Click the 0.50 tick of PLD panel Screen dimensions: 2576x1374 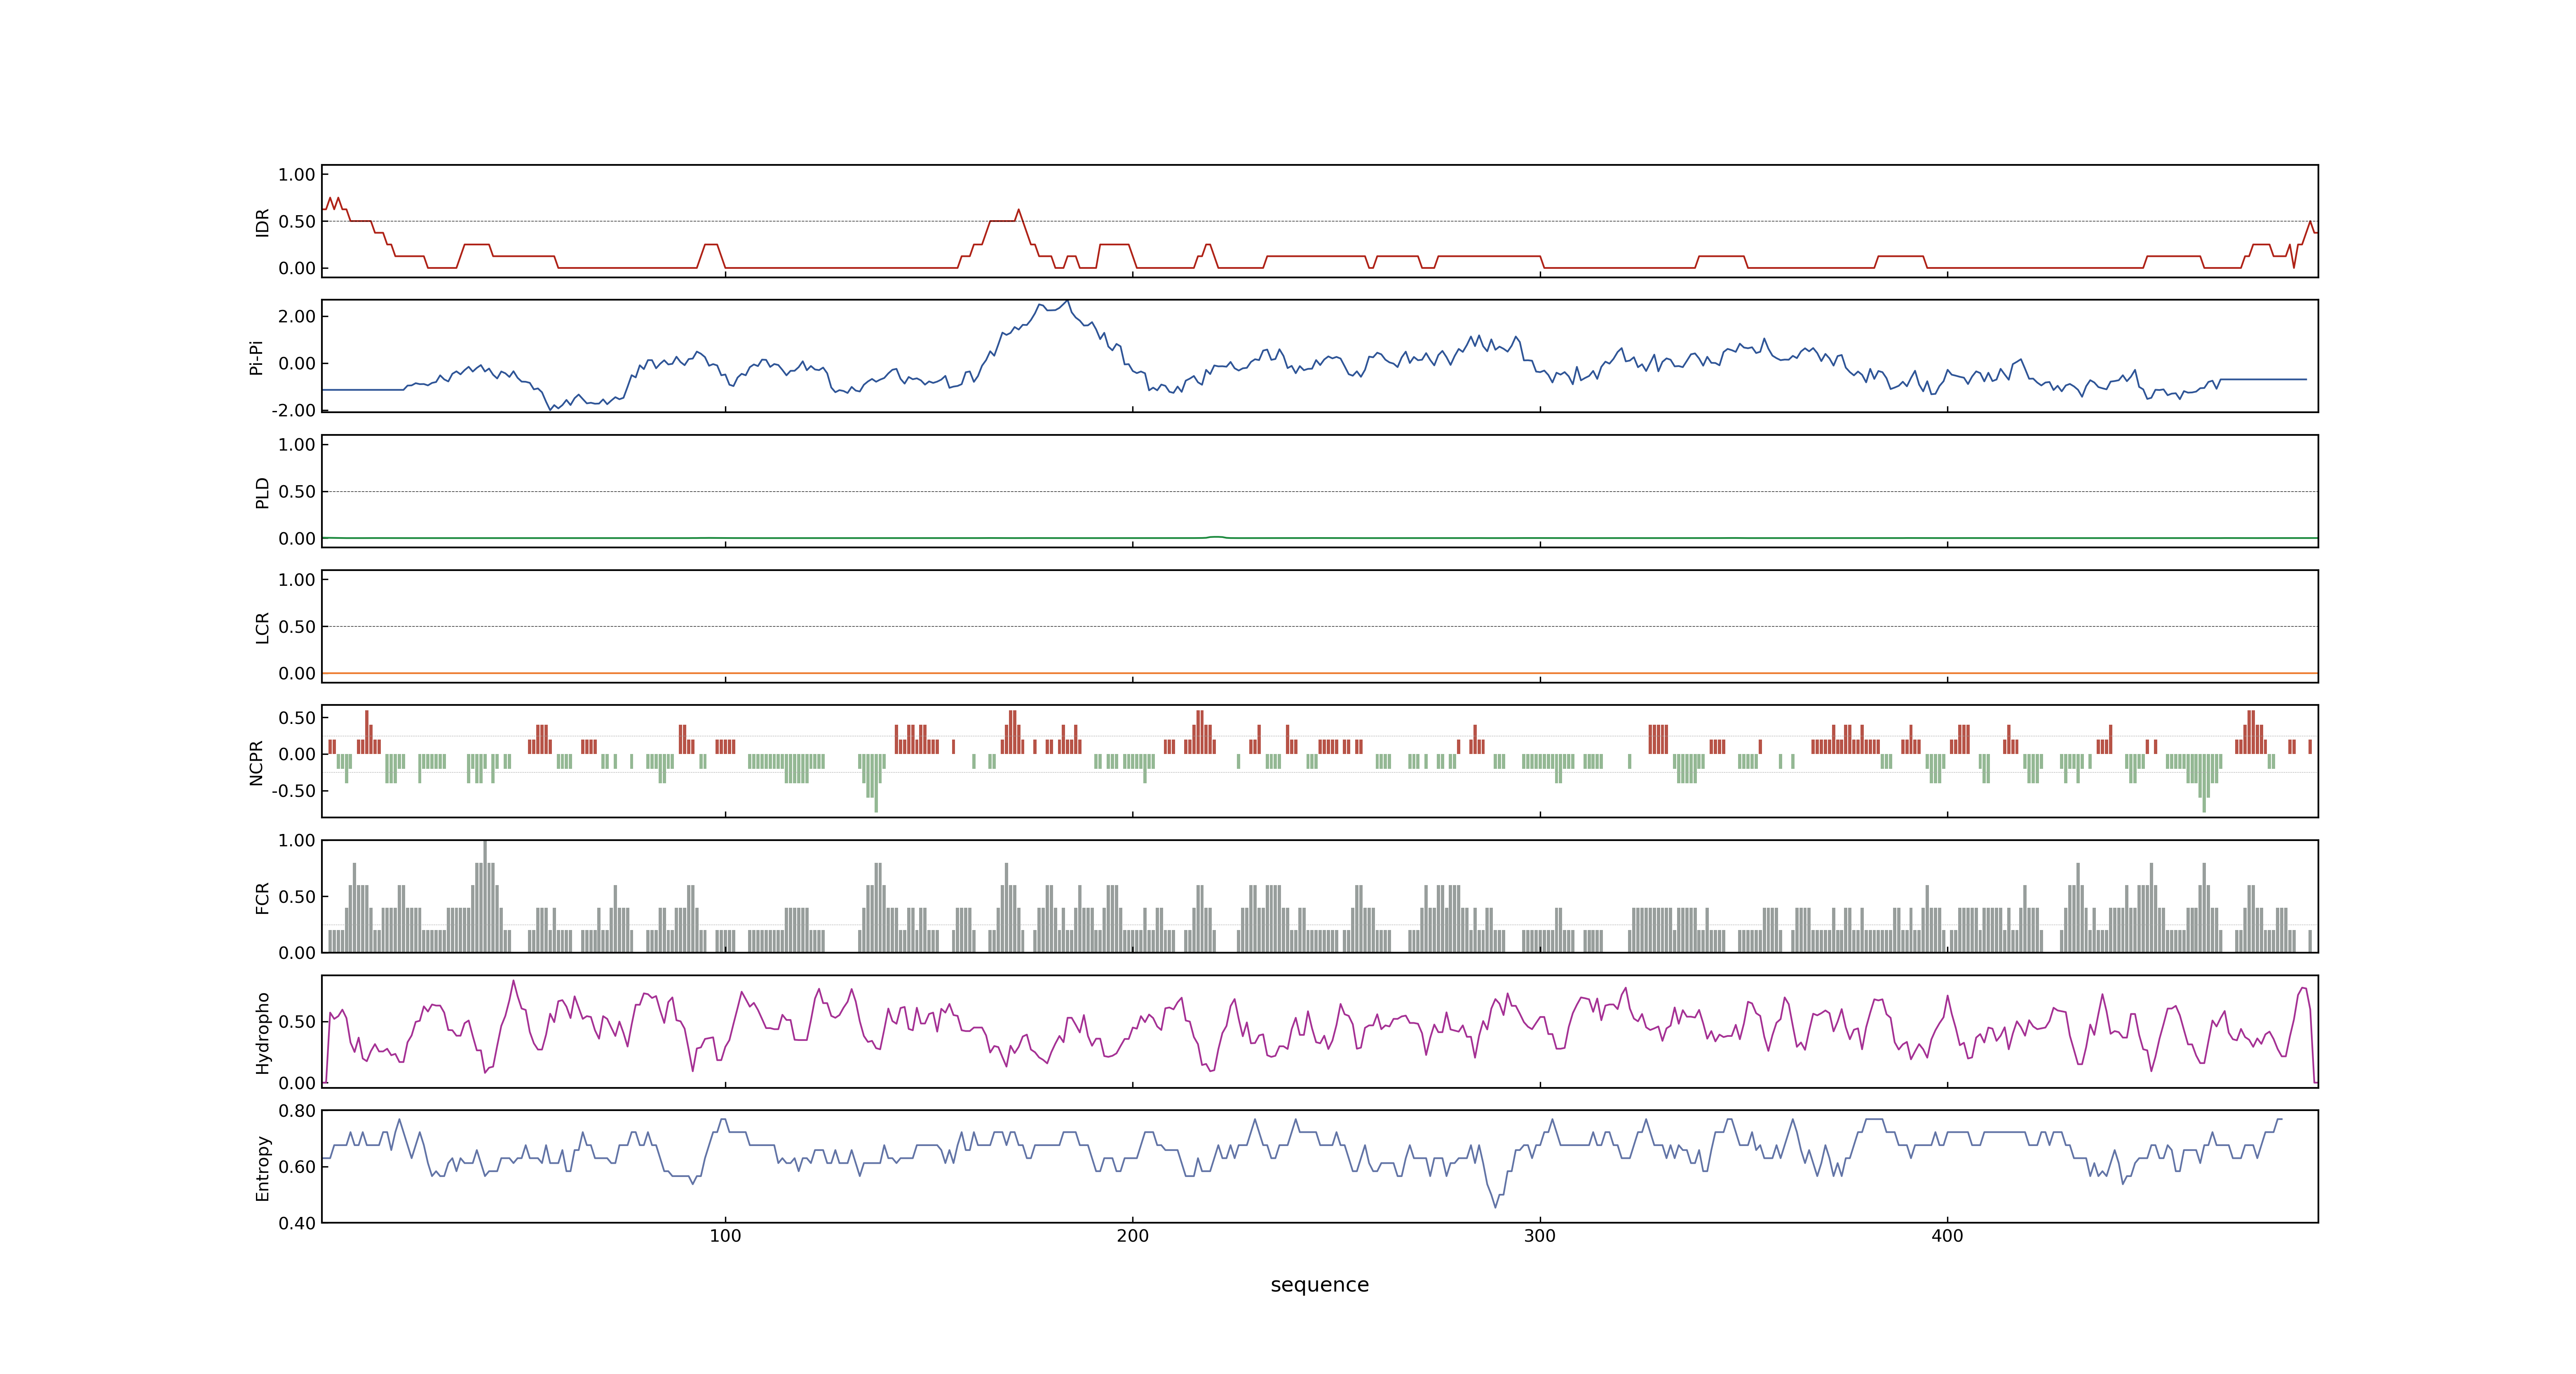pyautogui.click(x=297, y=491)
